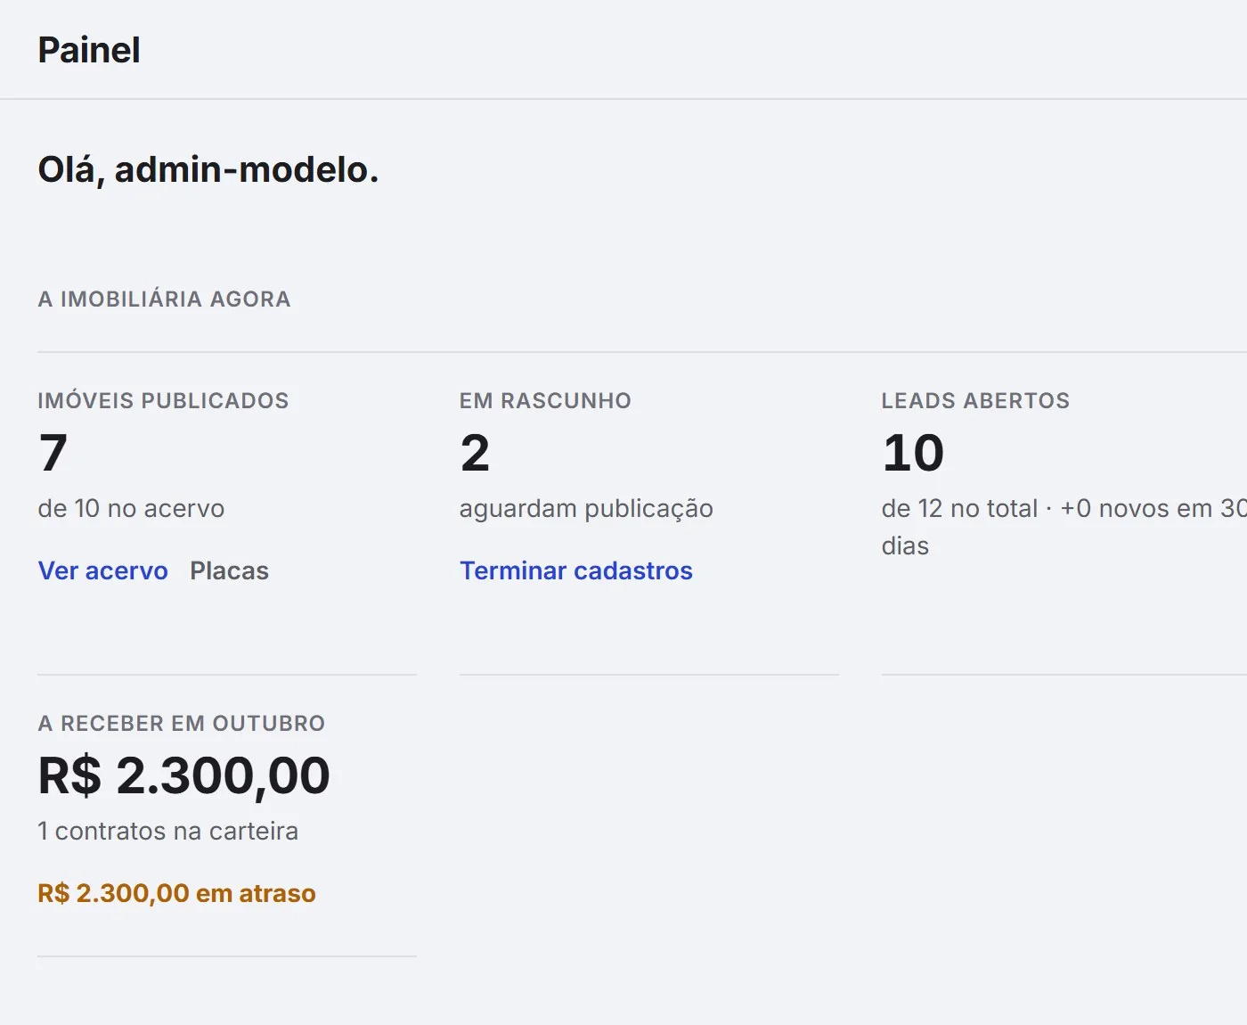The image size is (1247, 1025).
Task: Click the 'LEADS ABERTOS' card label
Action: tap(975, 400)
